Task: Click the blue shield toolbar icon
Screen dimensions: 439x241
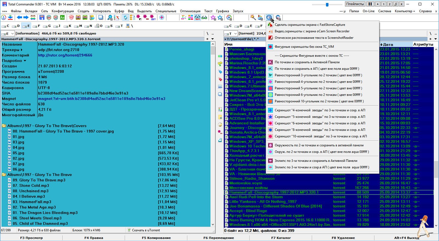Action: 125,18
